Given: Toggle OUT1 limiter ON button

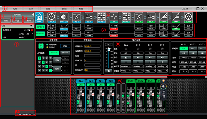Looking at the screenshot, I should (x=184, y=49).
